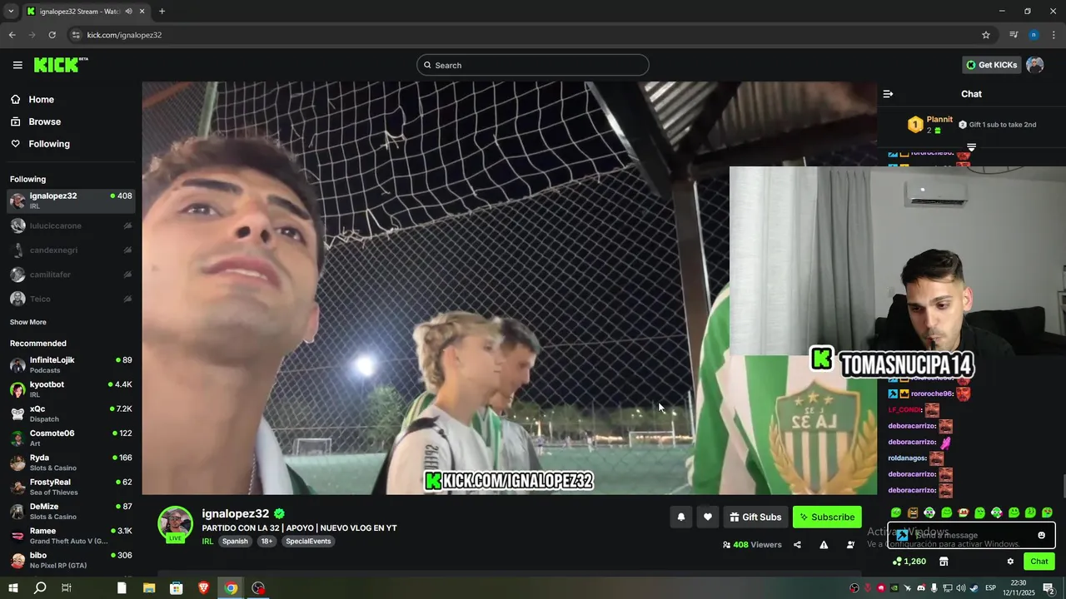The image size is (1066, 599).
Task: Open xQc recommended channel
Action: [71, 413]
